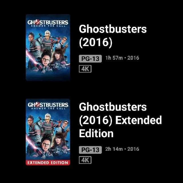Click the red Extended Edition banner on poster

tap(48, 163)
